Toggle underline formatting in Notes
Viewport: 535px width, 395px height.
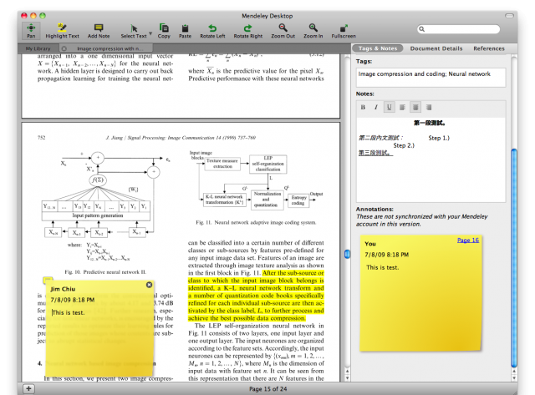[389, 108]
